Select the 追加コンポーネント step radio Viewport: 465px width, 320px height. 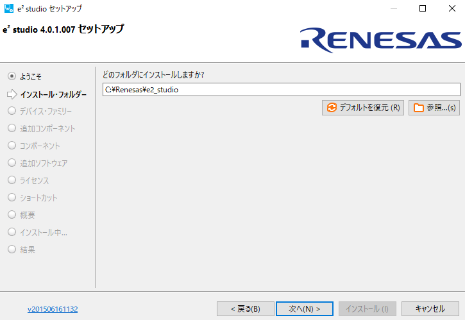click(x=12, y=128)
